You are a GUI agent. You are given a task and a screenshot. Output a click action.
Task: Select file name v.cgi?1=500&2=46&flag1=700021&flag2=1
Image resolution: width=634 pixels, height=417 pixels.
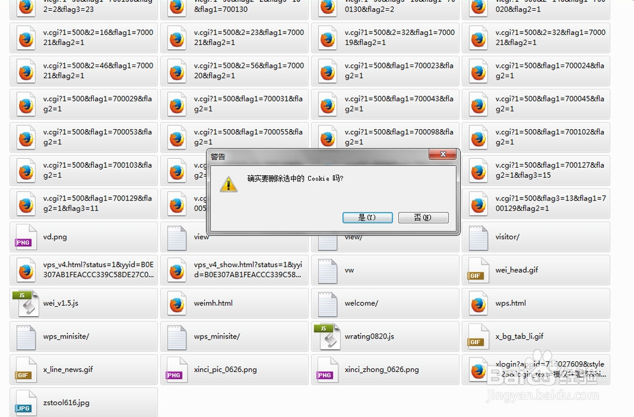pos(98,71)
